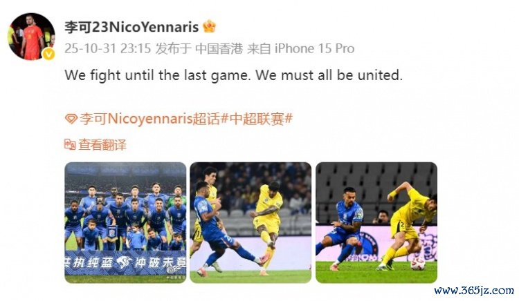This screenshot has width=519, height=301.
Task: Click the crown membership icon beside username
Action: pos(209,26)
